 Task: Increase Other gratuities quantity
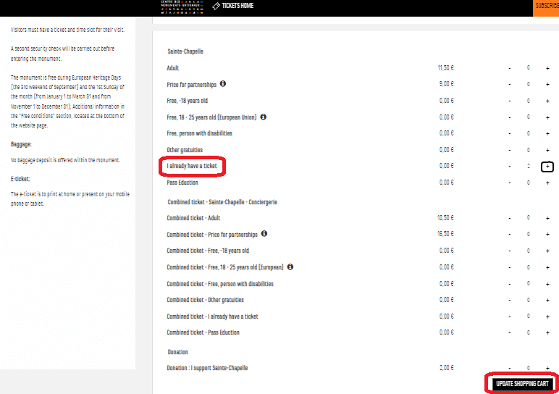point(547,150)
